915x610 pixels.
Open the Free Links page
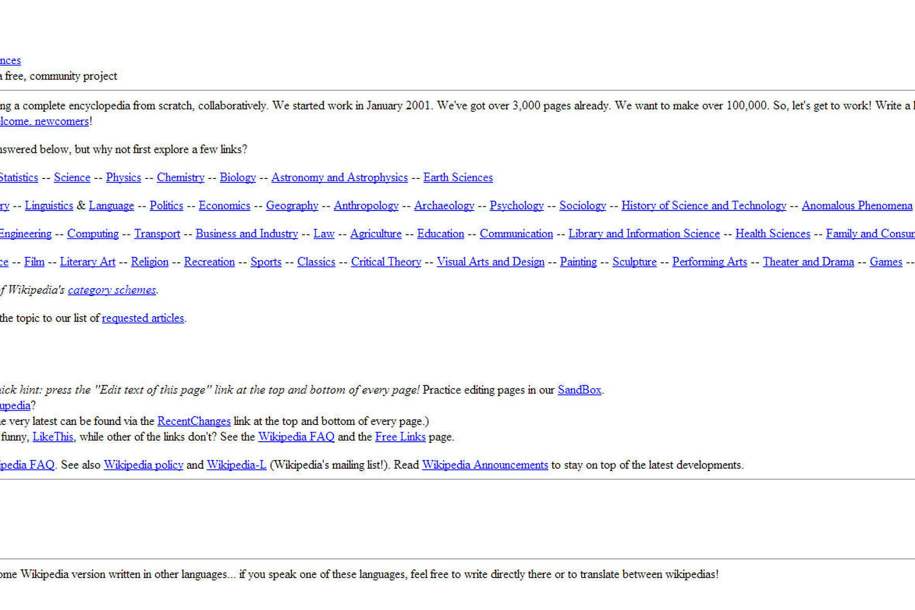point(400,437)
